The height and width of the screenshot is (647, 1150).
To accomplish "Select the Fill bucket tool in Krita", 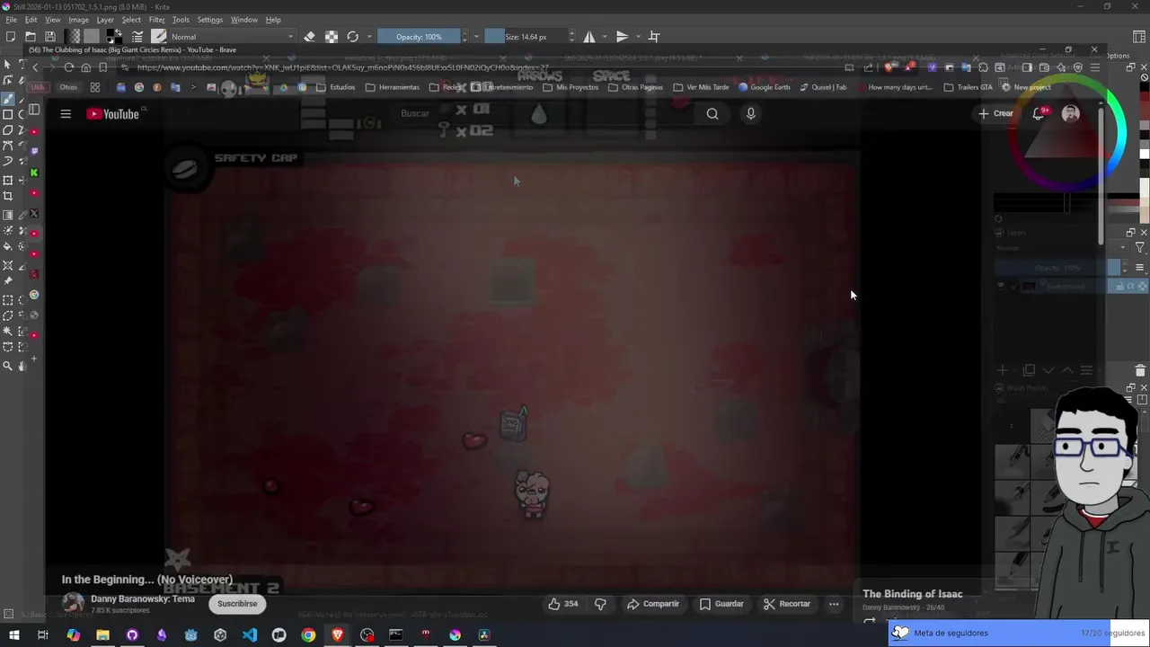I will coord(8,246).
